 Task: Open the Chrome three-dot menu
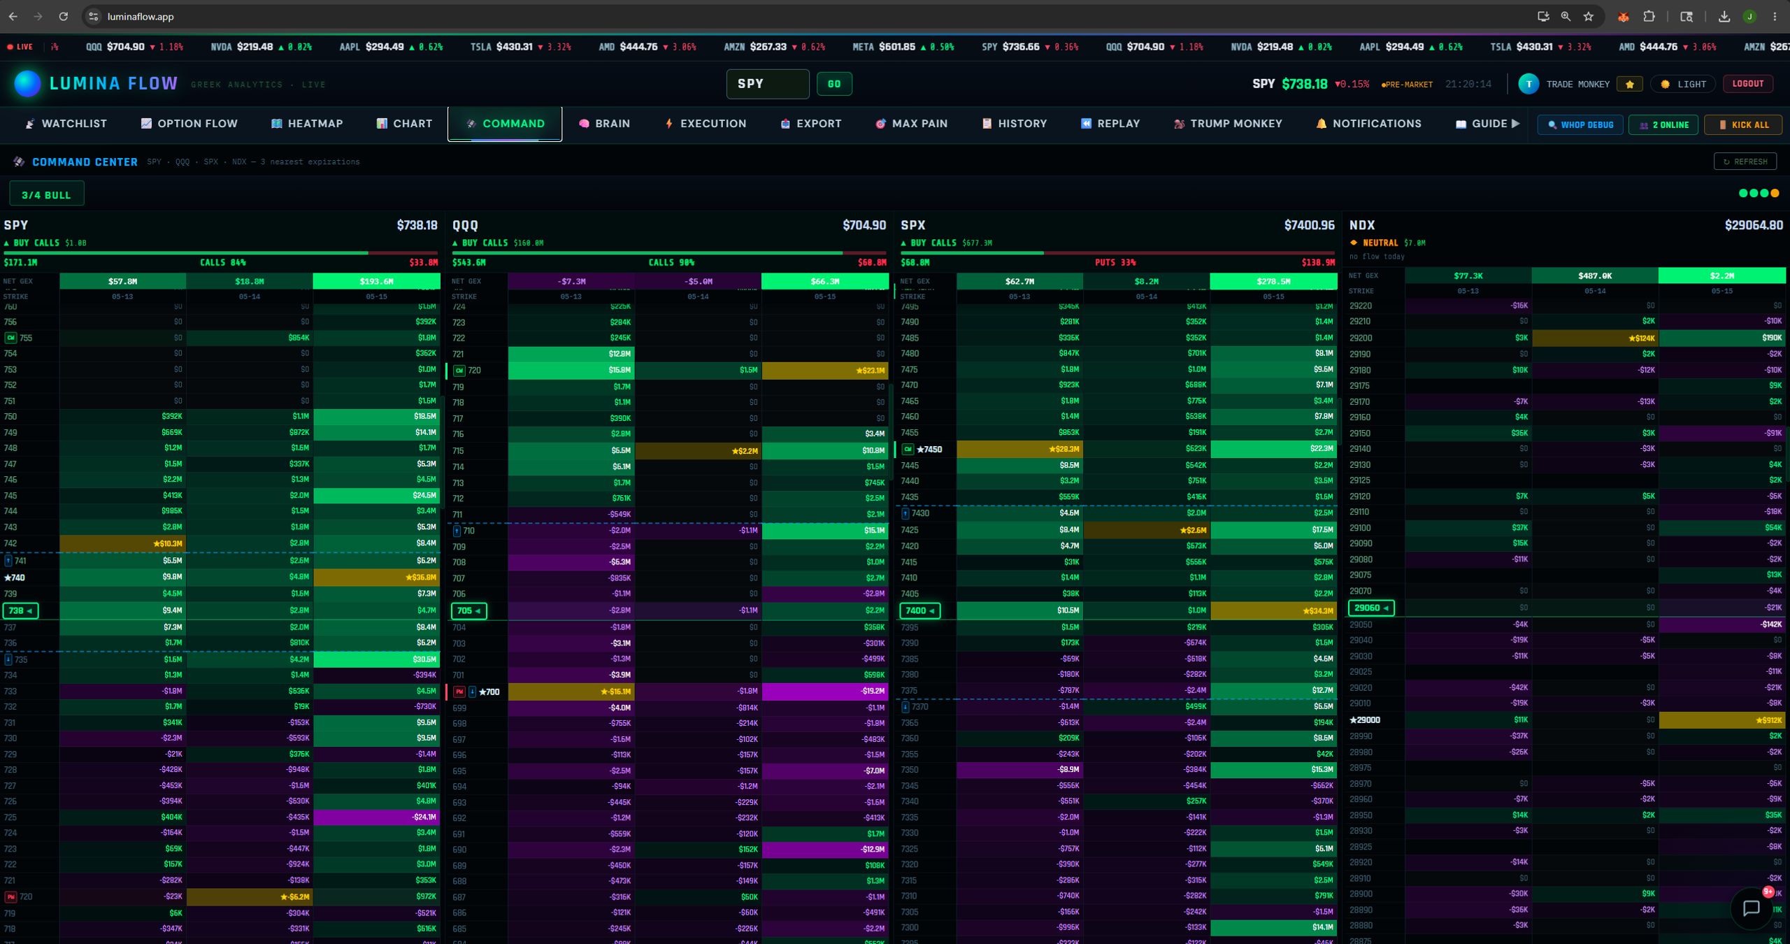[1775, 16]
